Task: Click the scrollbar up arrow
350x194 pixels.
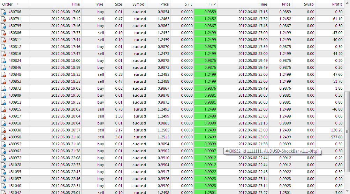Action: 347,3
